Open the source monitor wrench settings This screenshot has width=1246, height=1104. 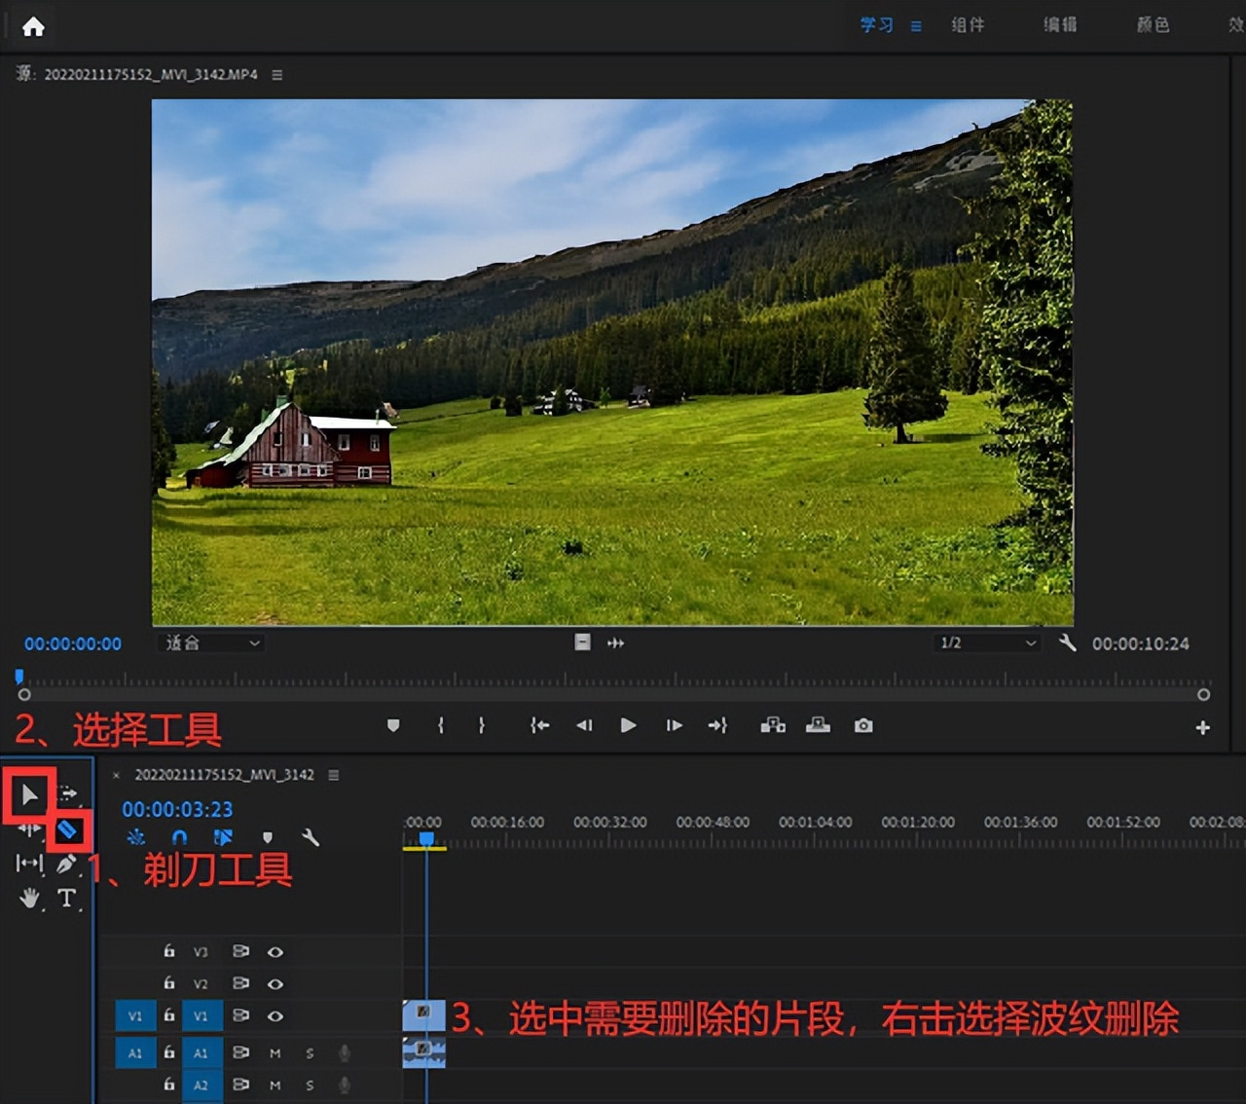1068,643
